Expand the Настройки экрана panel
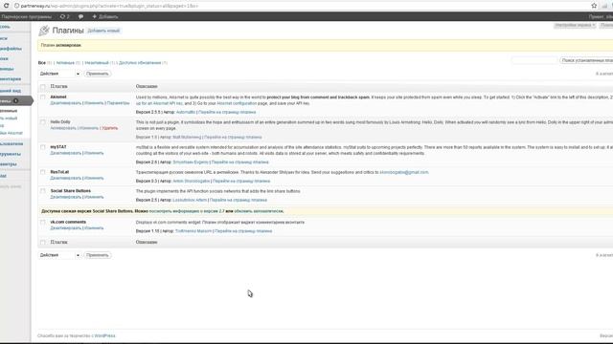Screen dimensions: 613x344 pos(575,25)
